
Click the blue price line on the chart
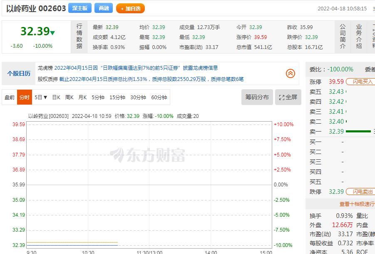pos(72,245)
